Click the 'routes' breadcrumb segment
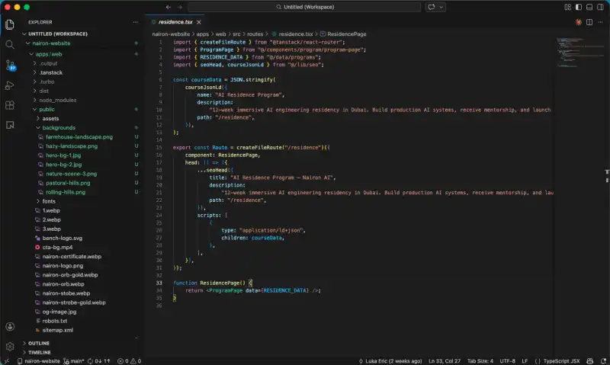 255,34
